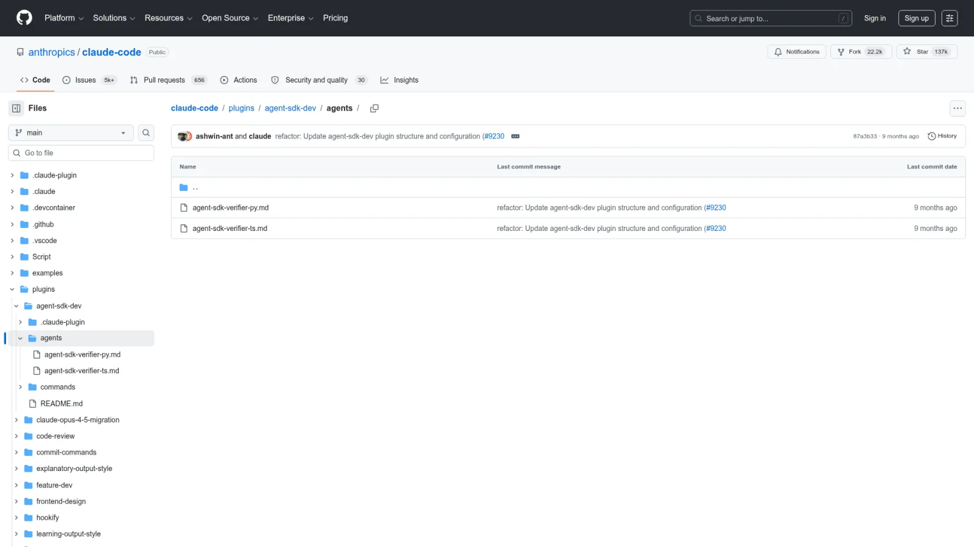Viewport: 974px width, 547px height.
Task: Copy the path with the copy icon
Action: pyautogui.click(x=374, y=108)
